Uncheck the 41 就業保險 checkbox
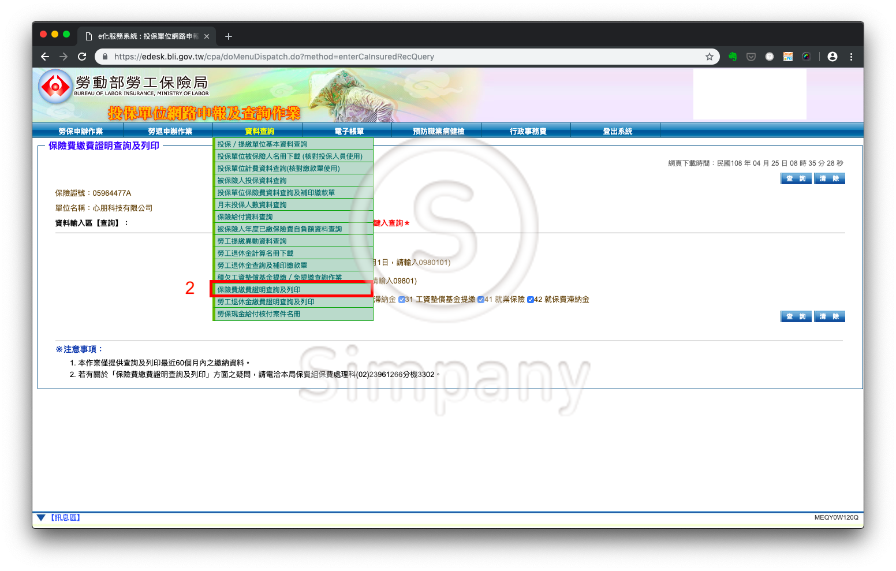The height and width of the screenshot is (571, 896). pyautogui.click(x=481, y=300)
